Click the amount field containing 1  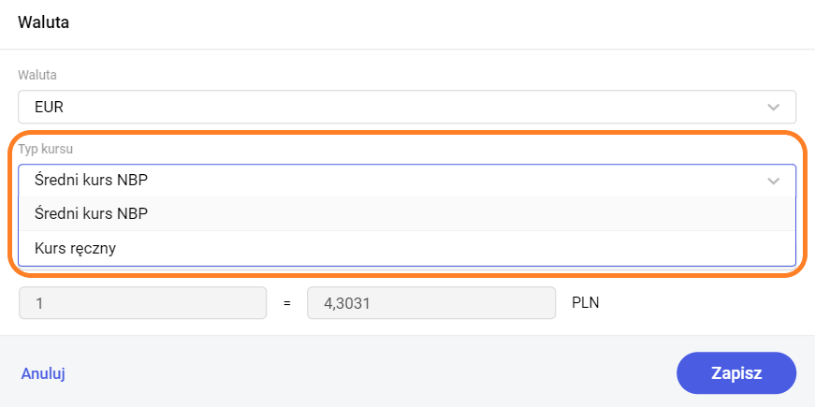tap(142, 303)
